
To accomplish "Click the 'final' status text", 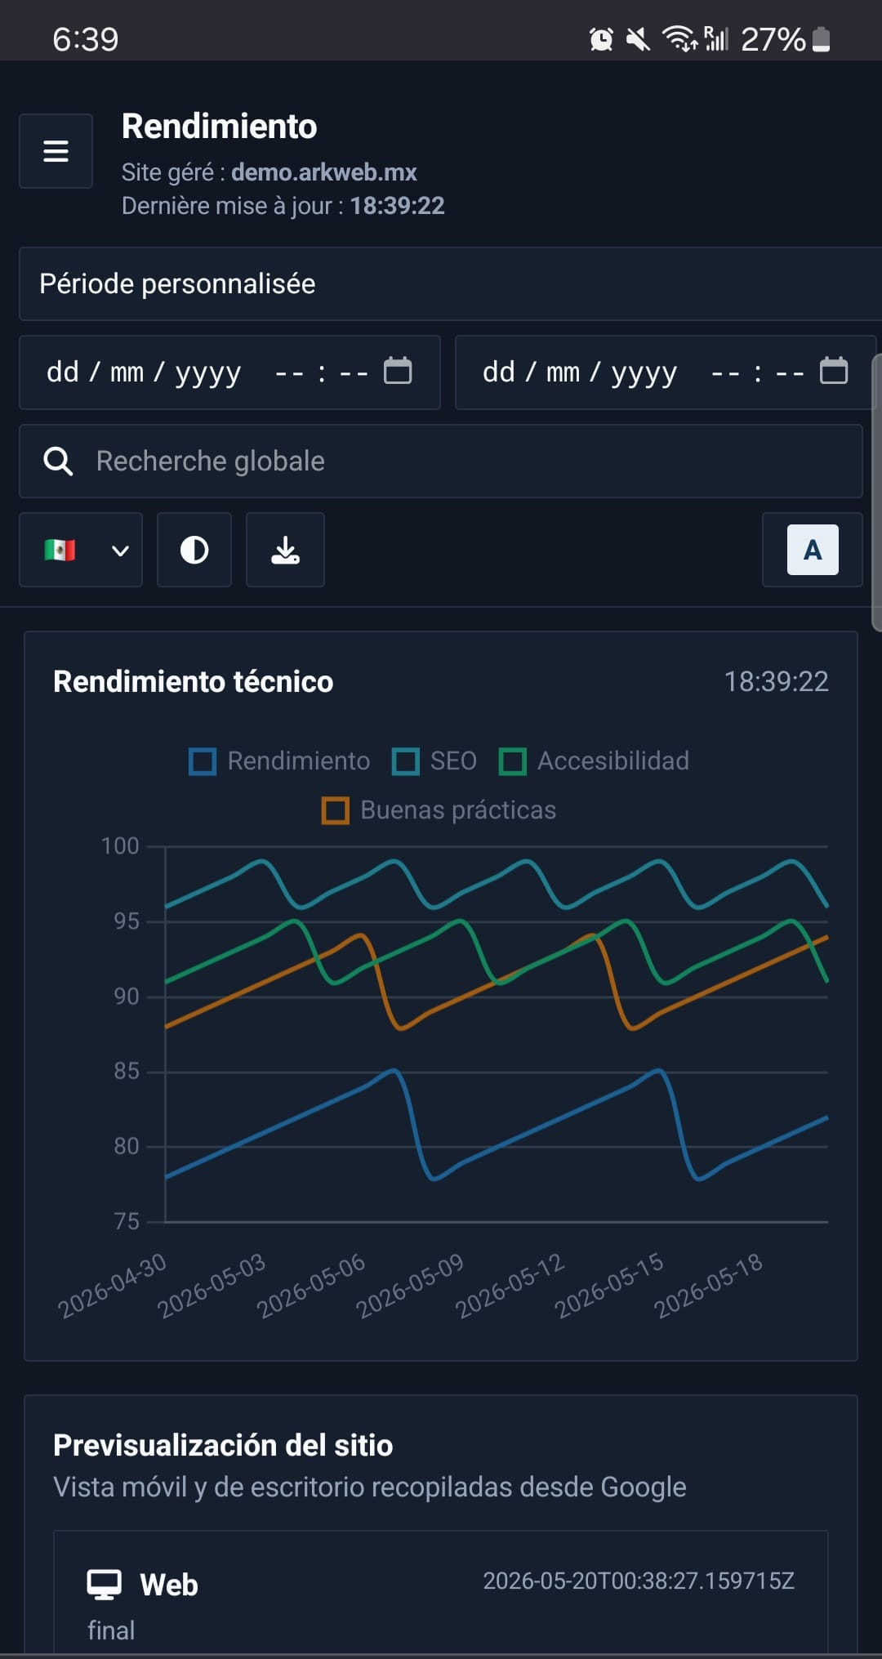I will (111, 1630).
